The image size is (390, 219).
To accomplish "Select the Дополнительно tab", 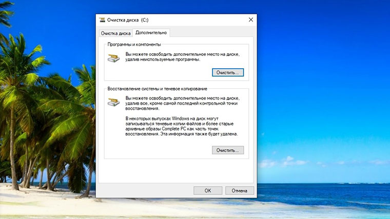I will 151,32.
